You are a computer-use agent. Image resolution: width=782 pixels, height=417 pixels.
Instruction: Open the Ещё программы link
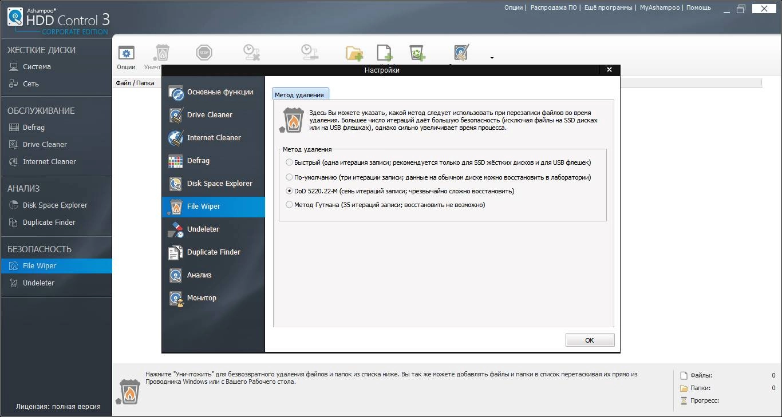tap(609, 8)
